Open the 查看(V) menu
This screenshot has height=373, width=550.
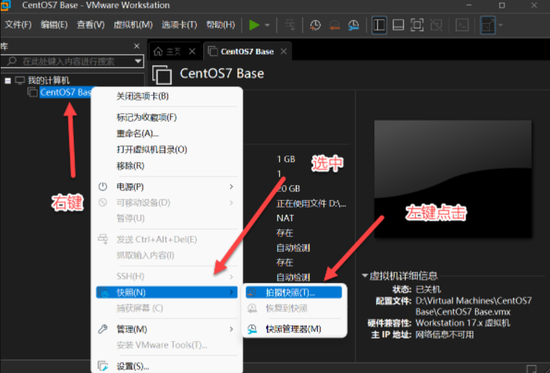click(91, 25)
